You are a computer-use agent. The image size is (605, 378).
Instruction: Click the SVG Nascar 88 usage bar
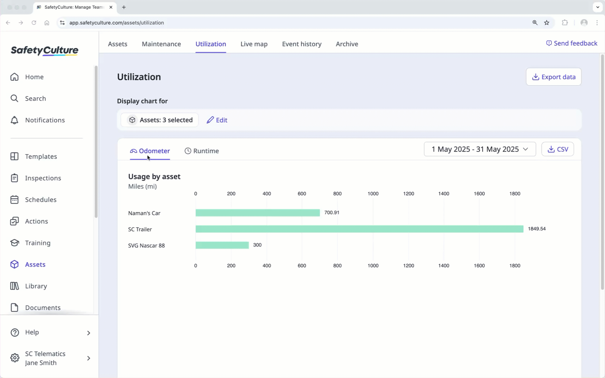click(222, 245)
